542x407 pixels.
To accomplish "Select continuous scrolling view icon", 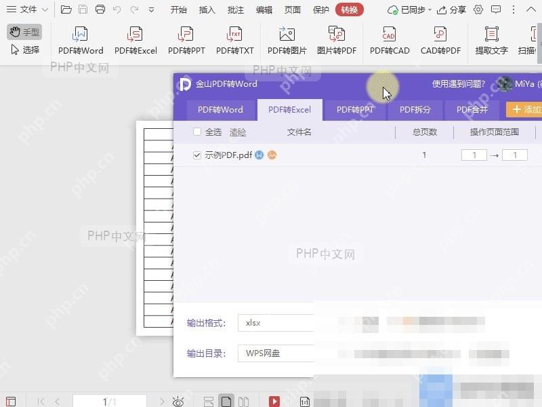I will point(209,402).
